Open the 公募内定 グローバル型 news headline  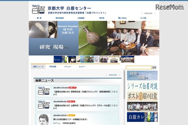coord(85,107)
